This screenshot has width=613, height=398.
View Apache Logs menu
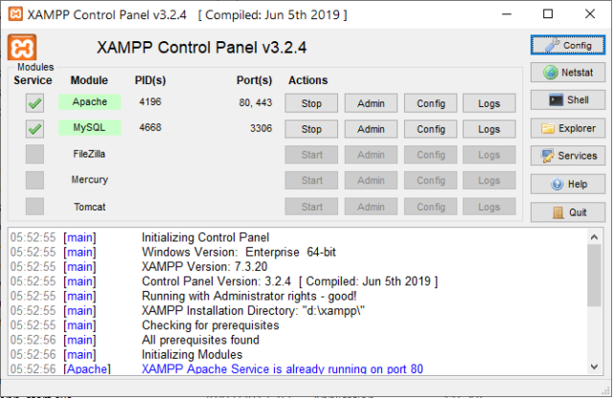(x=488, y=103)
